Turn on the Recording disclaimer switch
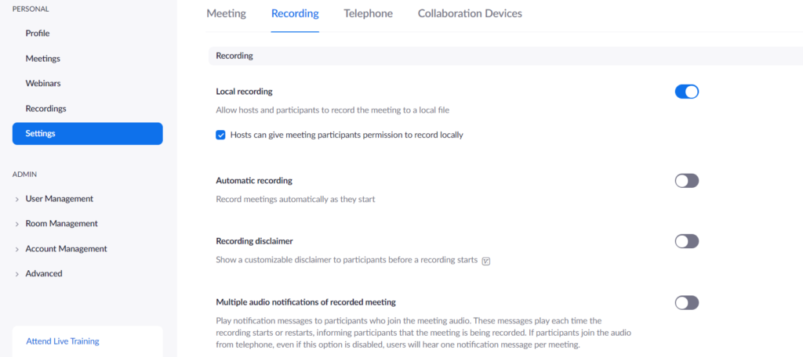 (687, 241)
